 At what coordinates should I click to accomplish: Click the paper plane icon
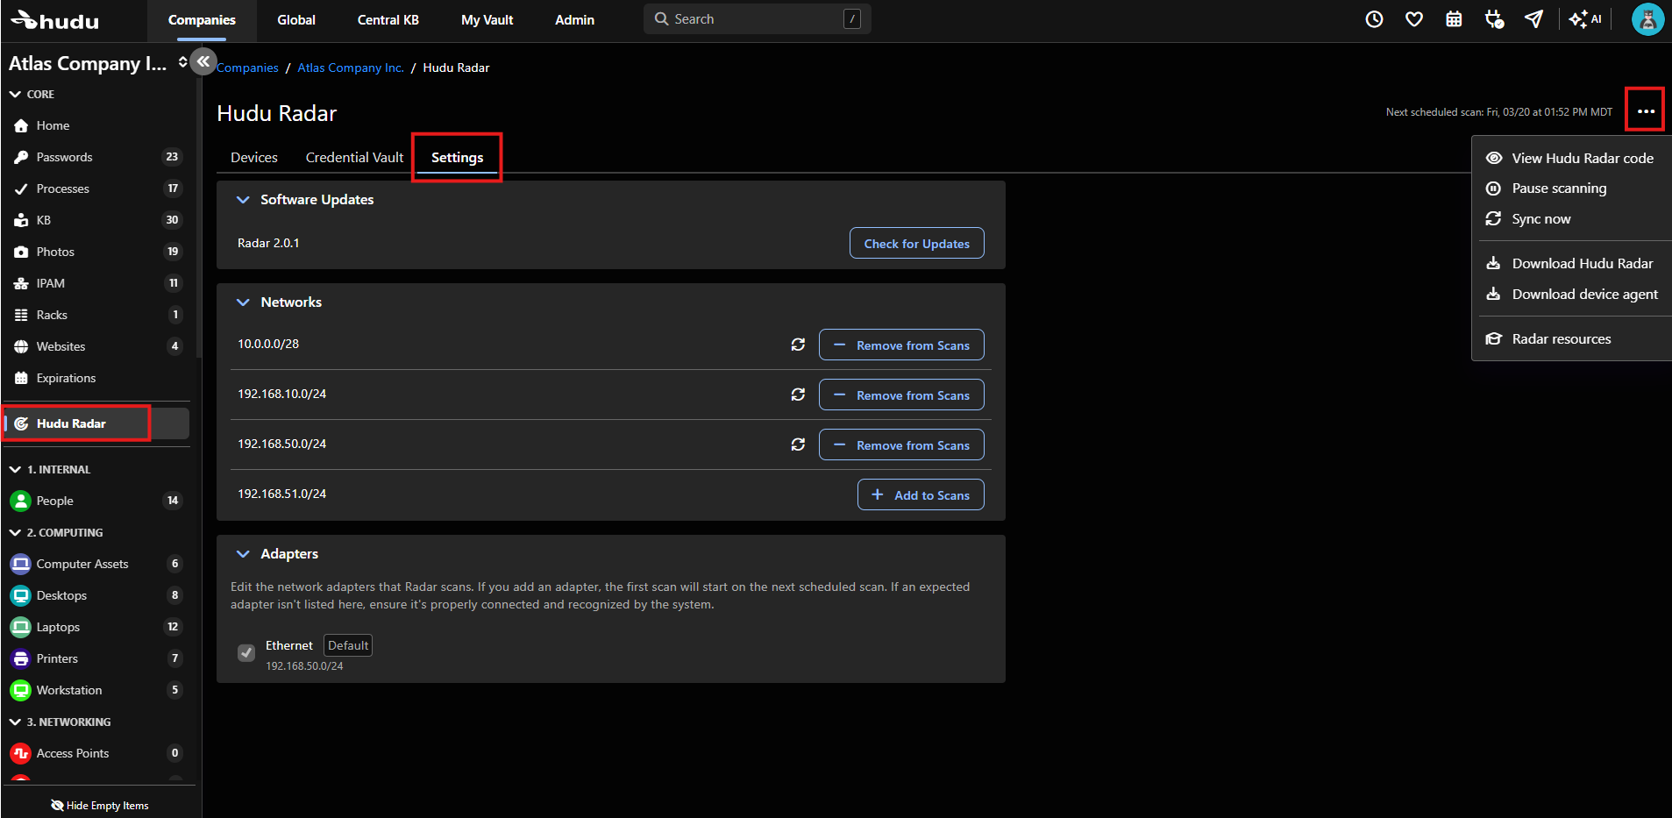pos(1533,19)
